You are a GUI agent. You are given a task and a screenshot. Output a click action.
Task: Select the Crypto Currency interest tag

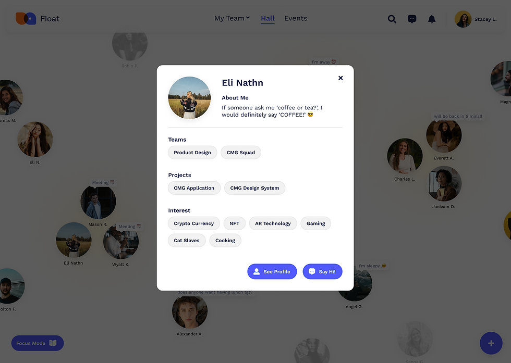(x=194, y=223)
